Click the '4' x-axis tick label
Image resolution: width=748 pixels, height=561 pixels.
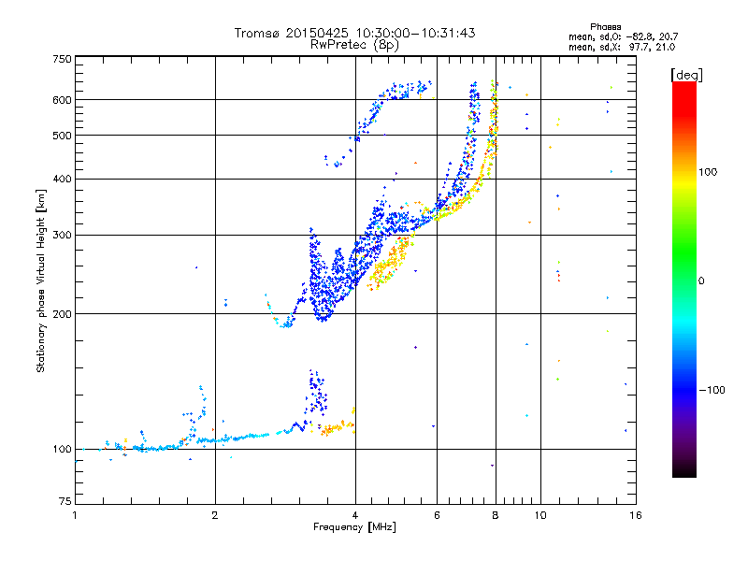(355, 515)
